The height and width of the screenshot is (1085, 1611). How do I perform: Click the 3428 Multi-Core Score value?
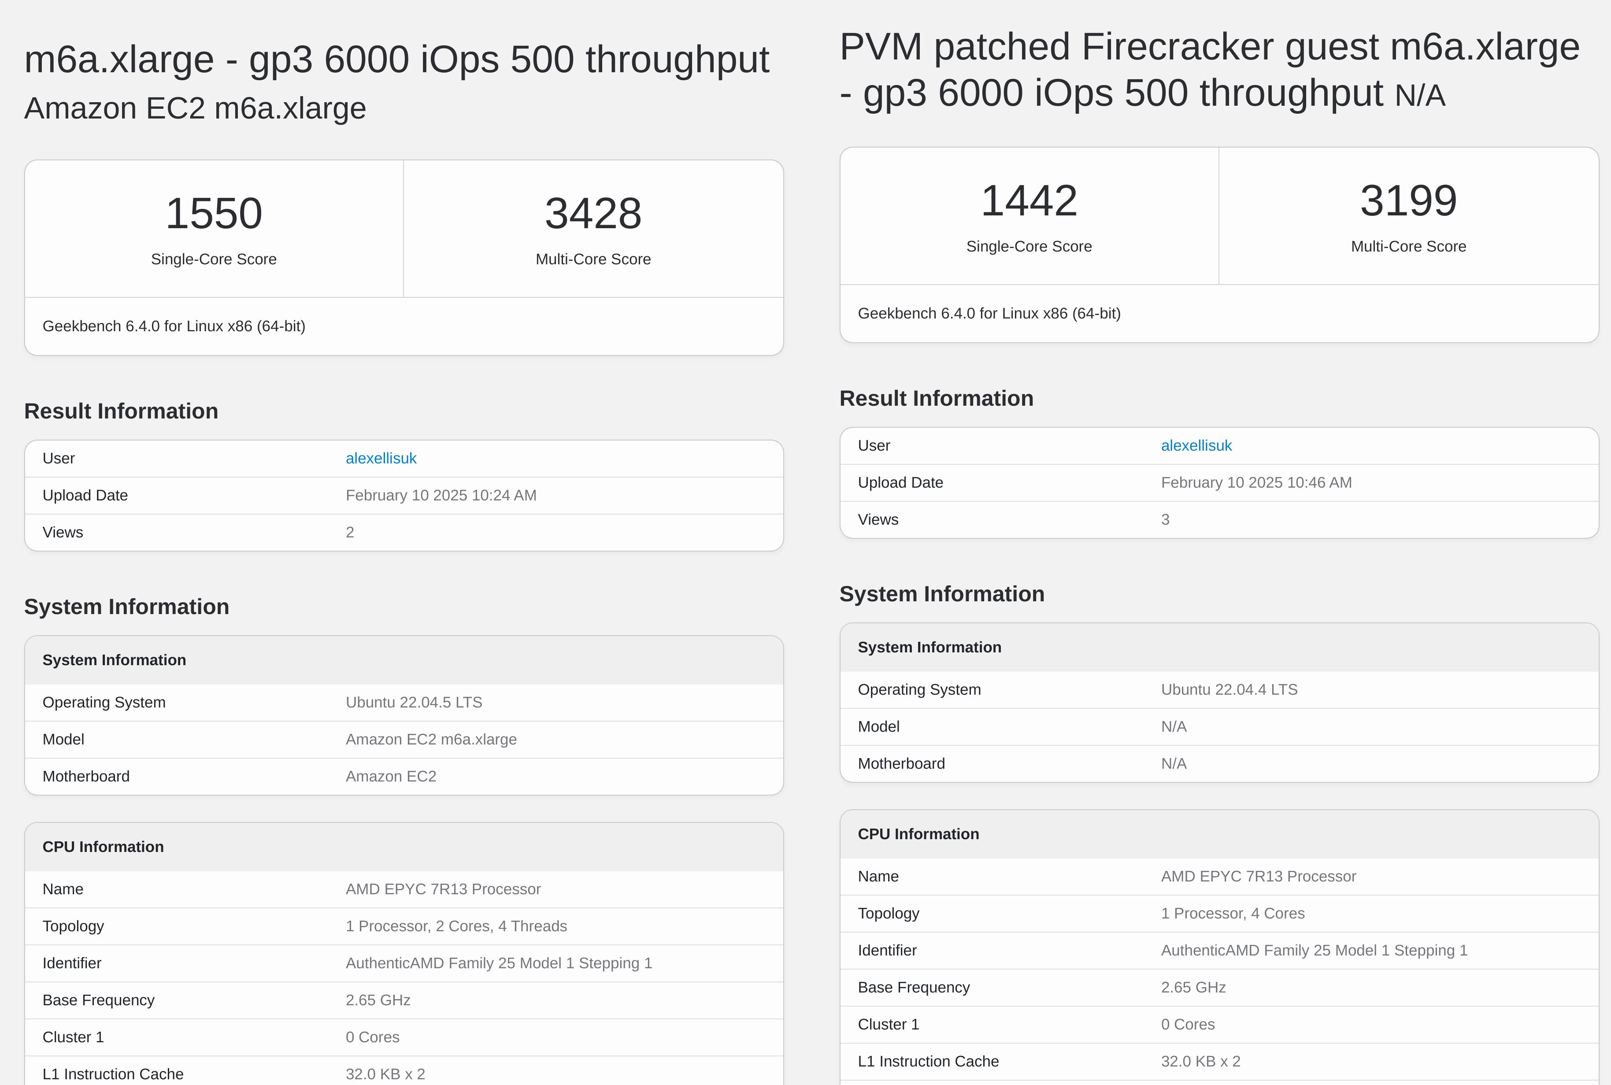coord(593,212)
